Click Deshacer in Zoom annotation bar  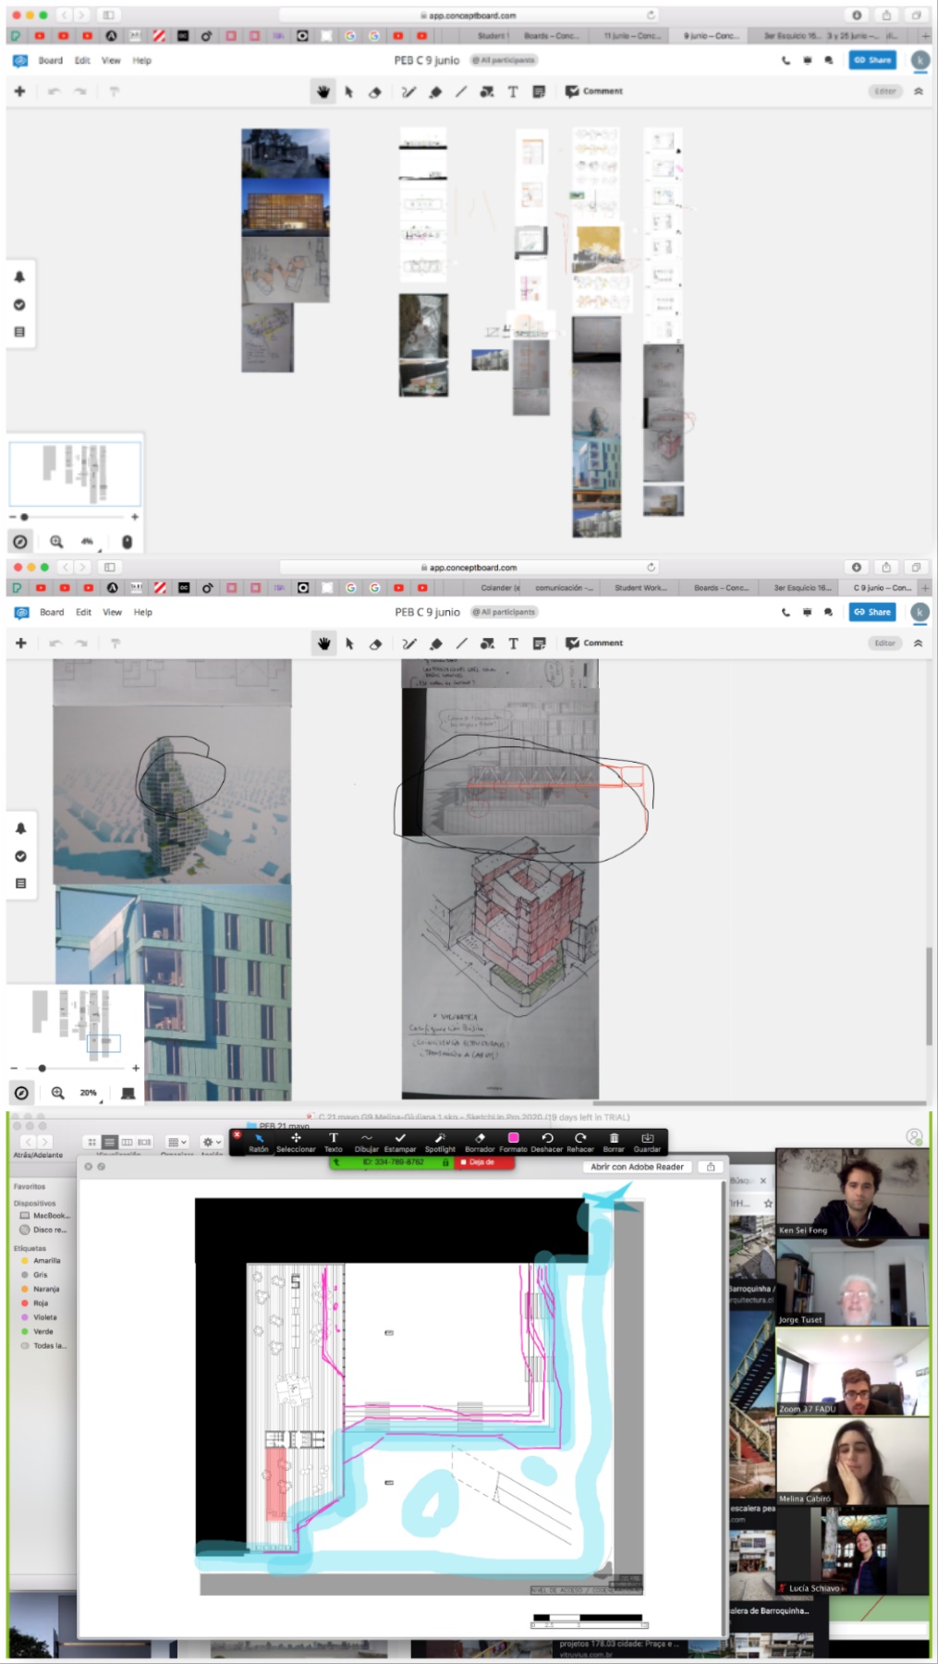547,1143
